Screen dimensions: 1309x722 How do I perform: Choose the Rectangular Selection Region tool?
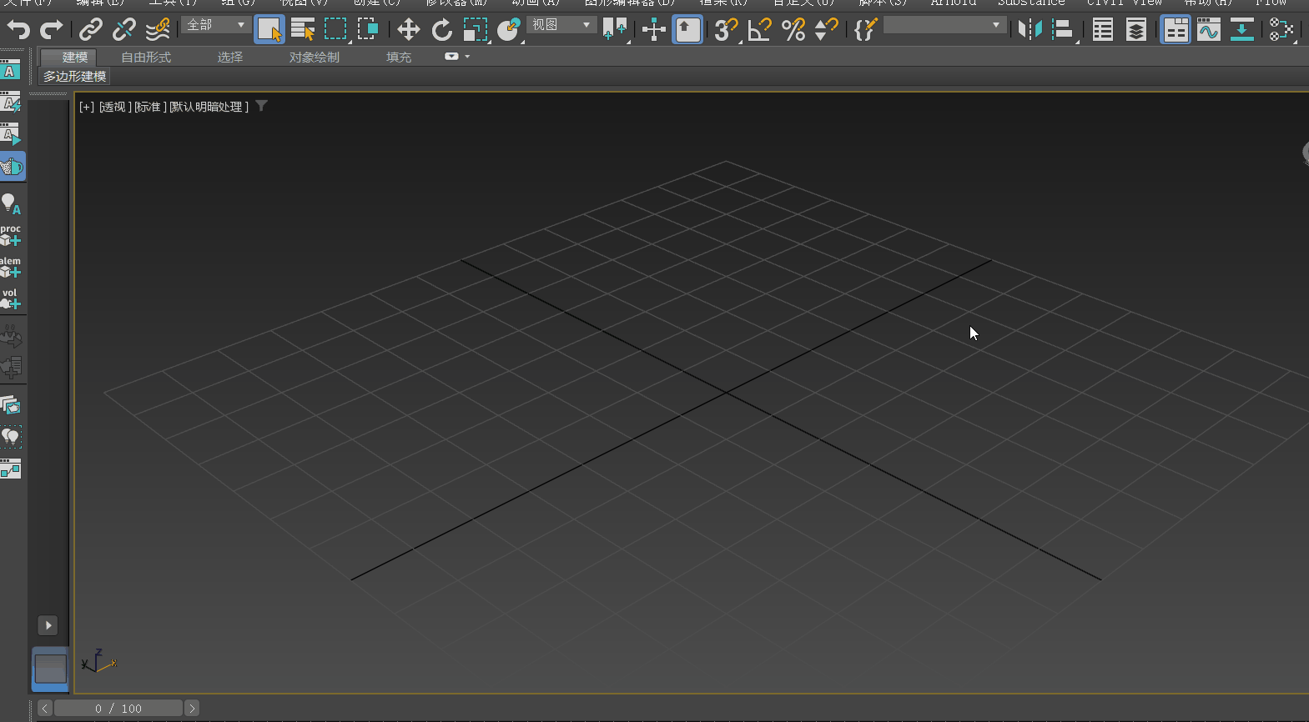click(335, 30)
